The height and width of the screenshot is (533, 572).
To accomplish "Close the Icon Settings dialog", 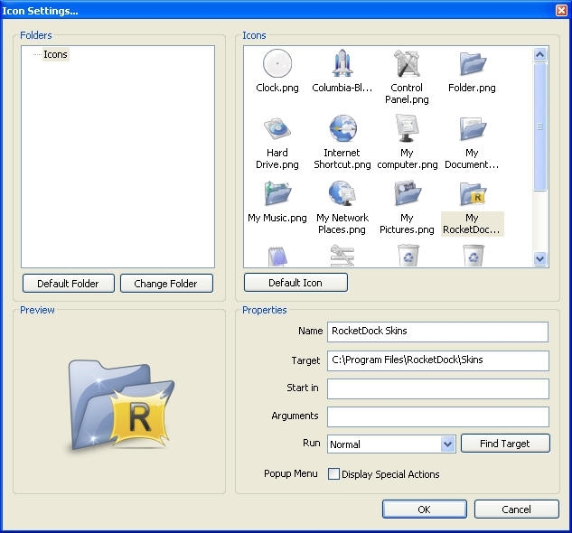I will coord(561,10).
